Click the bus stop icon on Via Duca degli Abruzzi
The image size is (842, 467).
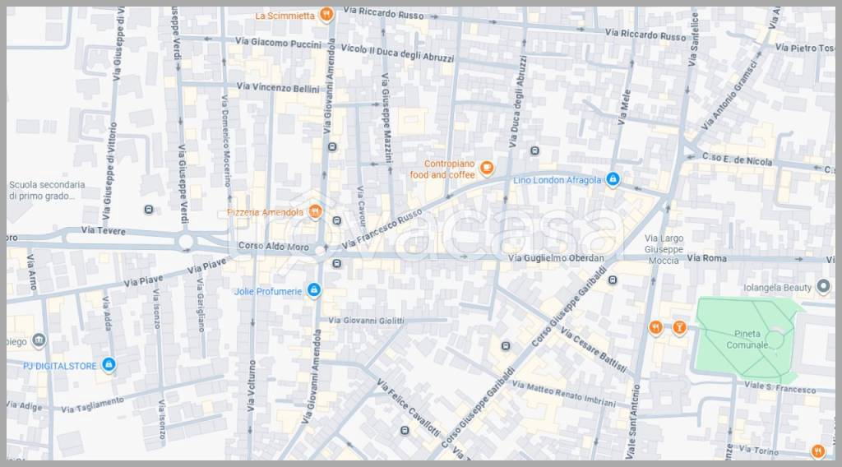534,151
